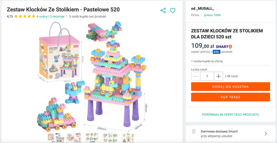Select the Ferris wheel product thumbnail
Image resolution: width=277 pixels, height=143 pixels.
tap(128, 137)
